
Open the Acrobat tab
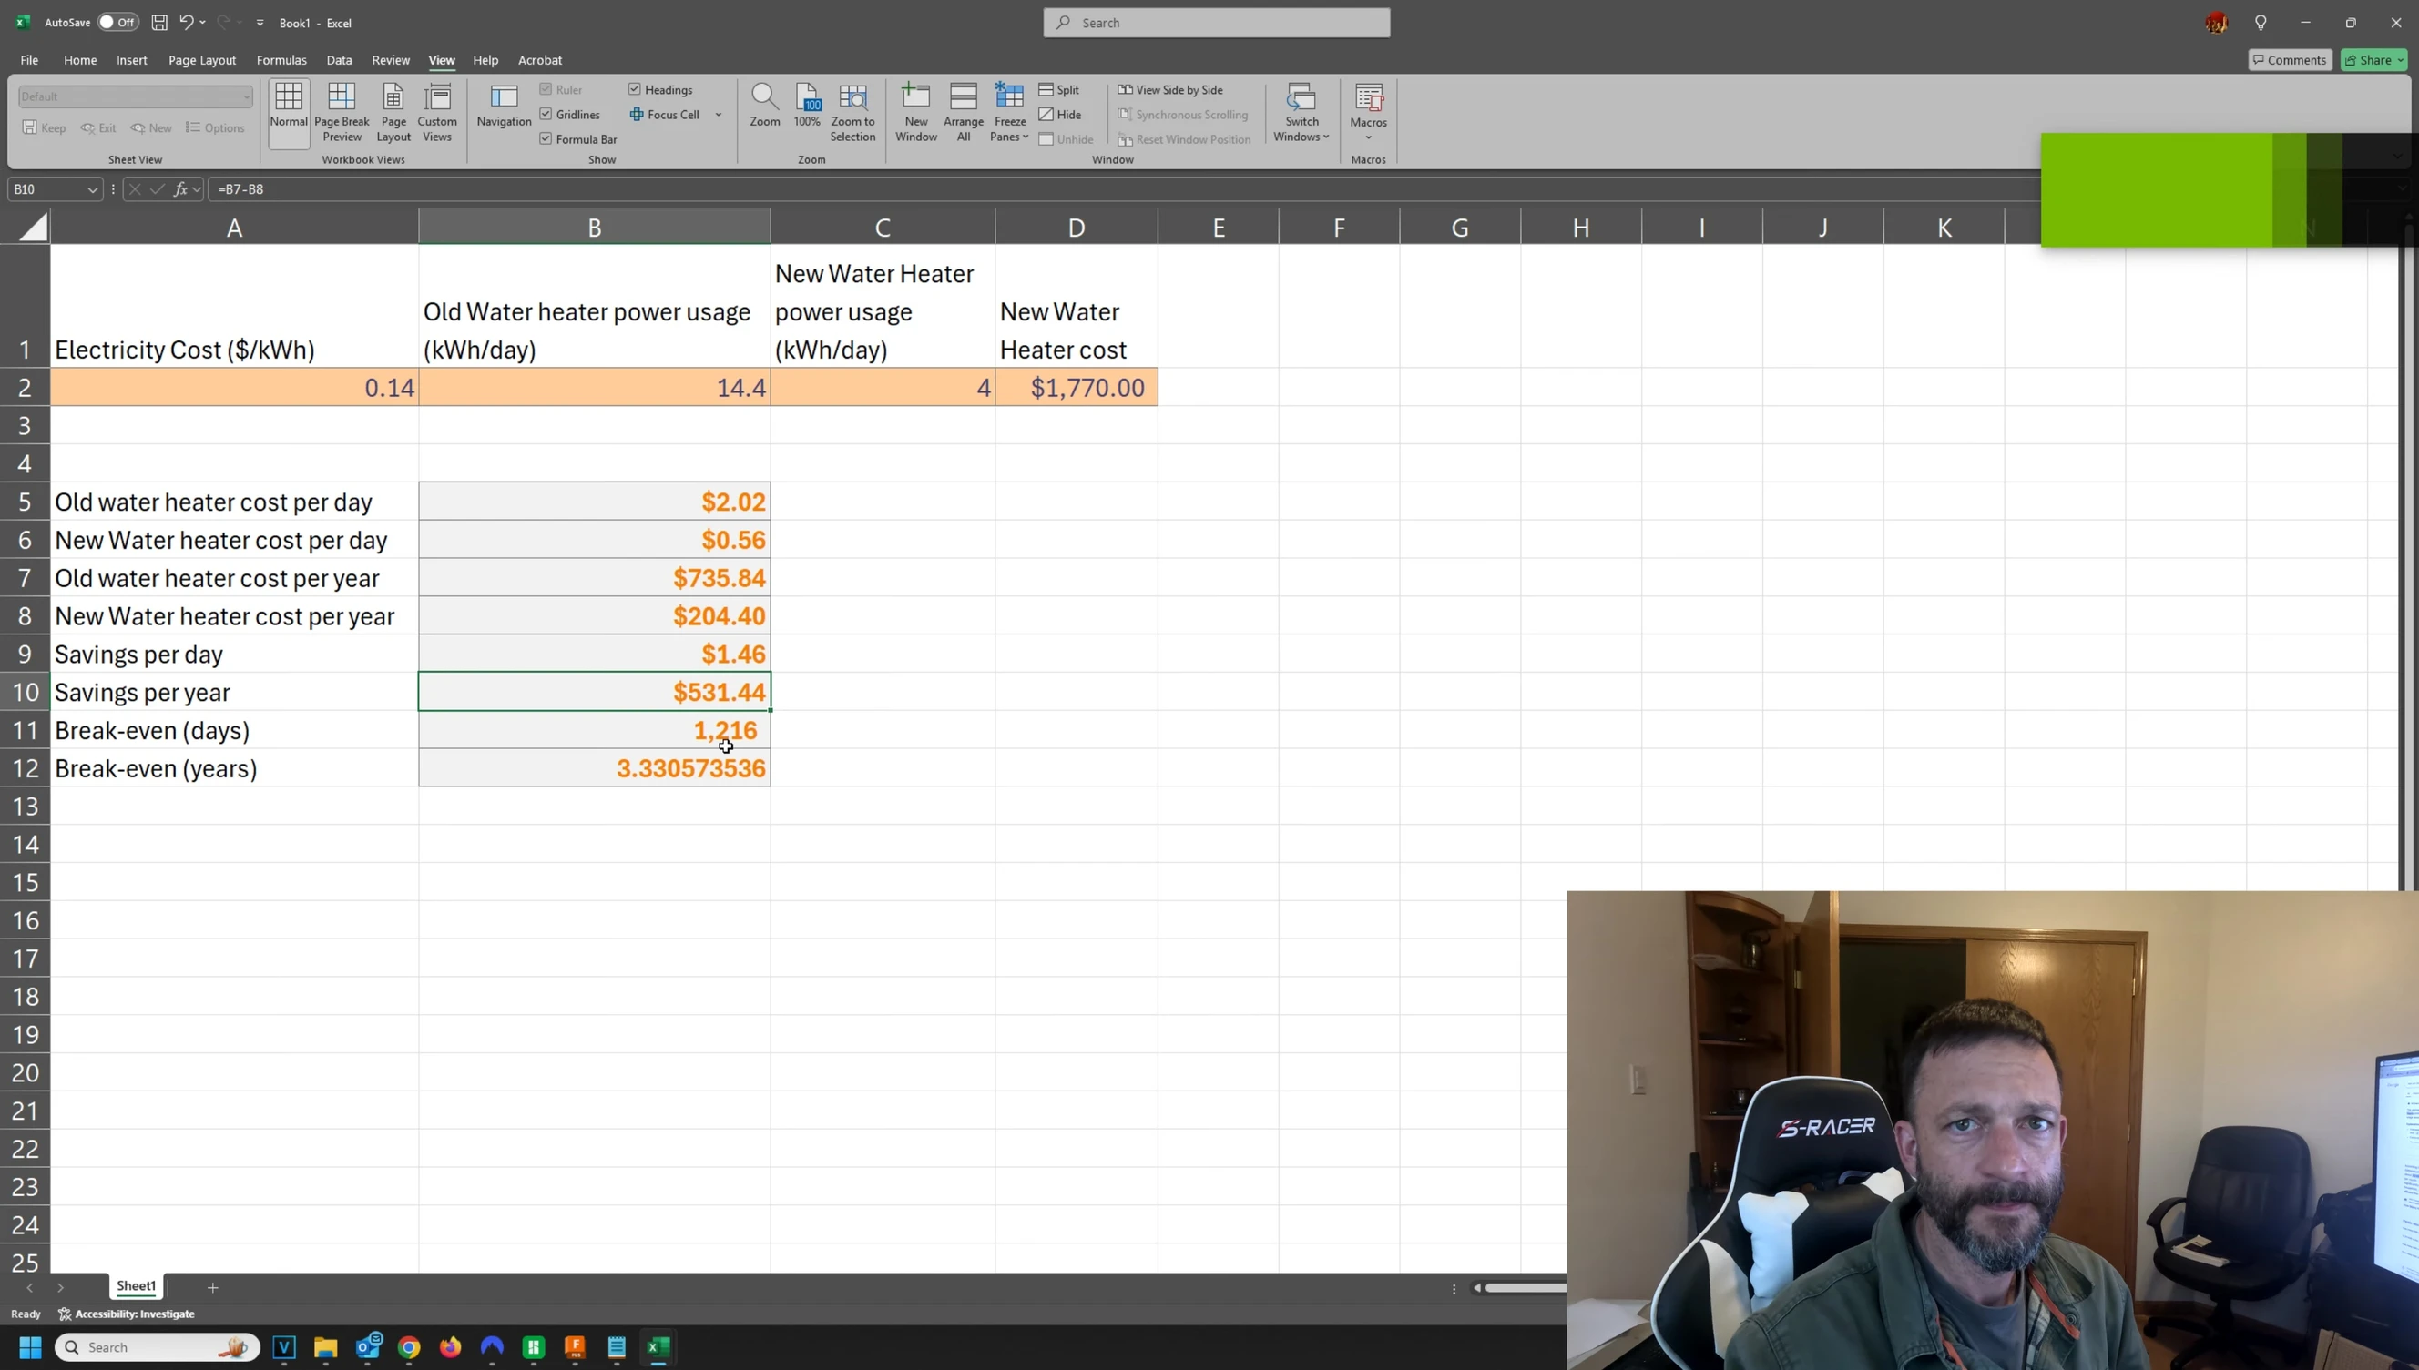[x=540, y=60]
